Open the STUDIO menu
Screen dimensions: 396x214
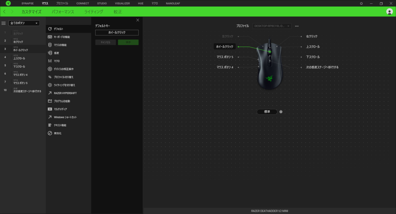tap(102, 3)
